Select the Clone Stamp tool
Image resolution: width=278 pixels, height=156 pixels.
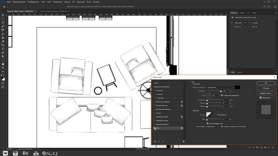(3, 38)
